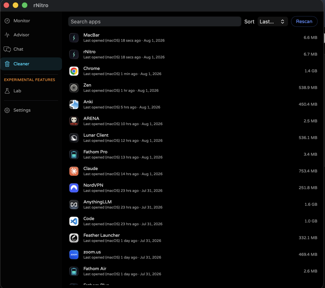Click the NordVPN app icon

coord(74,188)
